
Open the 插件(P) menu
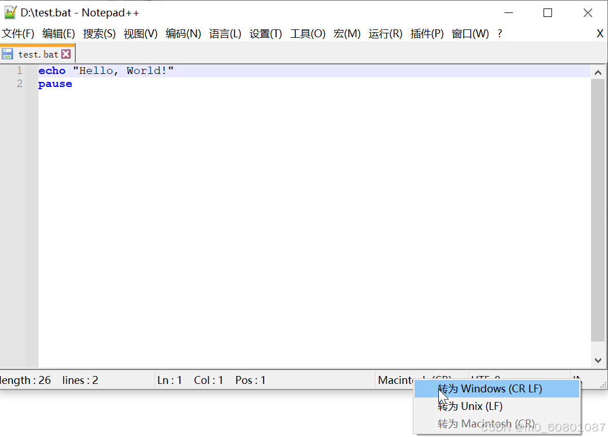click(x=427, y=33)
